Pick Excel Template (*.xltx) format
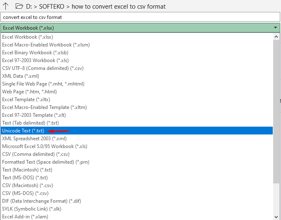The width and height of the screenshot is (281, 220). [30, 100]
